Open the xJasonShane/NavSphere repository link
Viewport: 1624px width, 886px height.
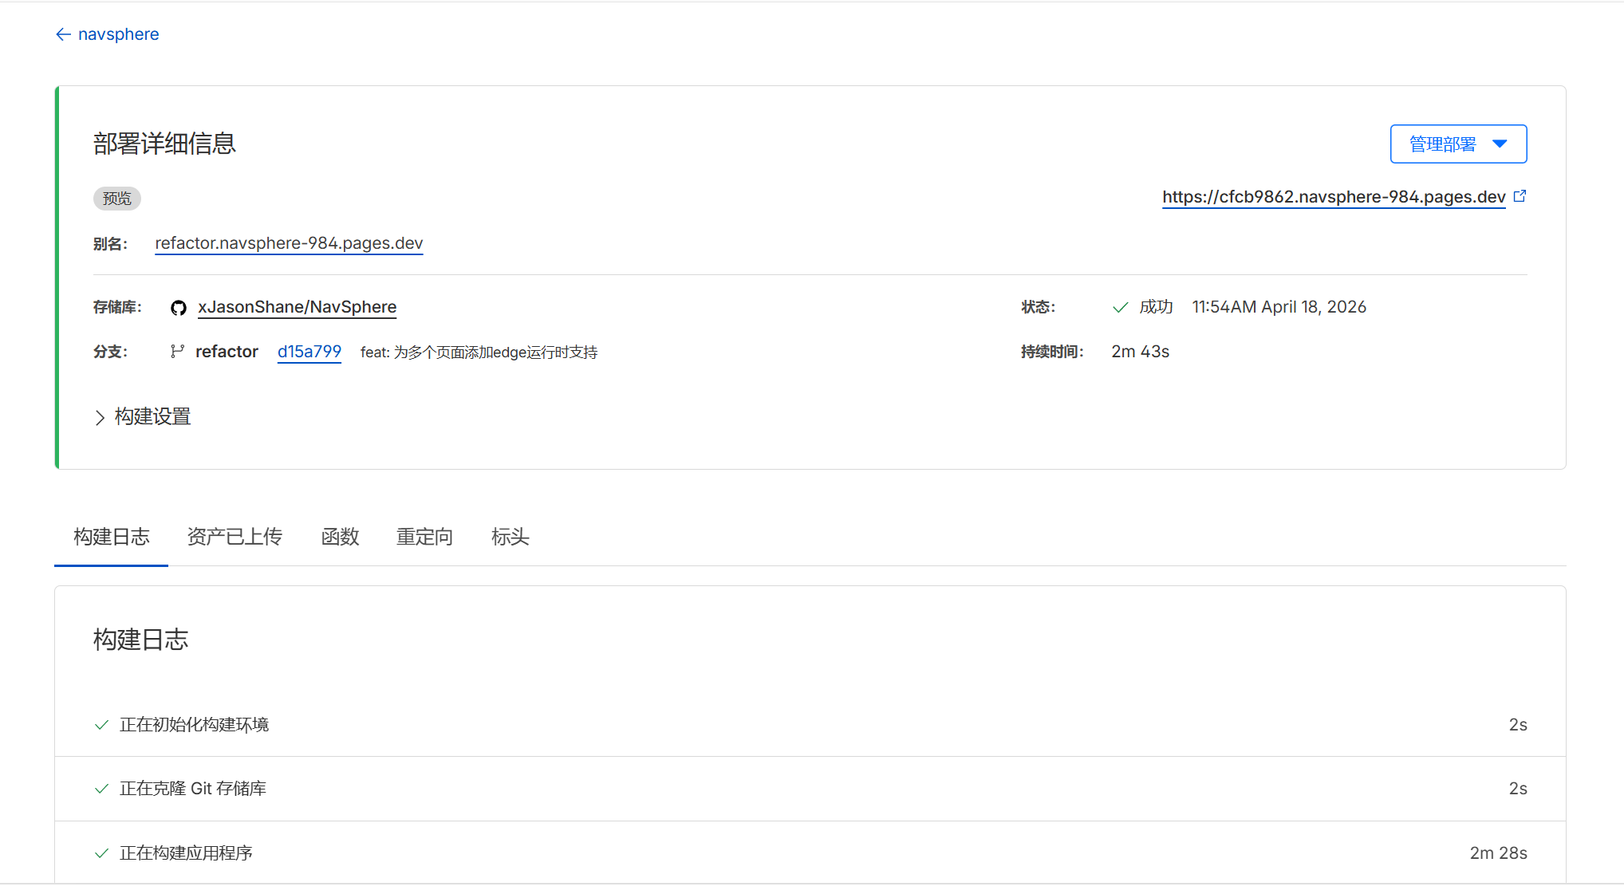(x=297, y=307)
